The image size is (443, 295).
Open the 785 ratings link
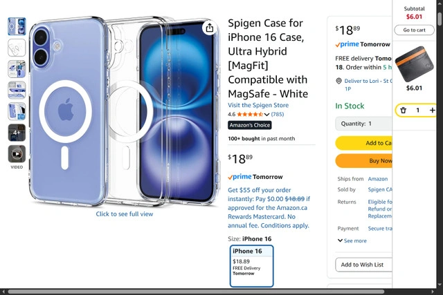coord(277,115)
